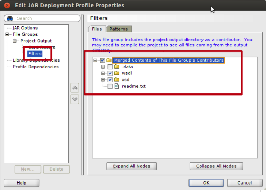The height and width of the screenshot is (192, 266).
Task: Open the Help button
Action: [x=21, y=183]
